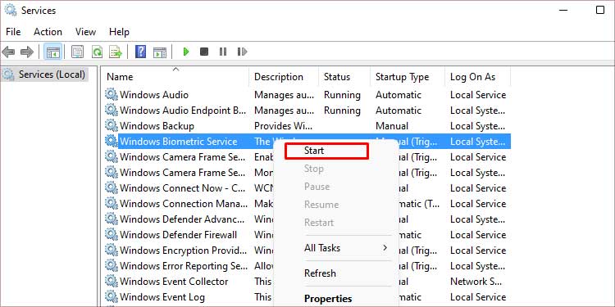
Task: Click Running status of Windows Audio
Action: 342,95
